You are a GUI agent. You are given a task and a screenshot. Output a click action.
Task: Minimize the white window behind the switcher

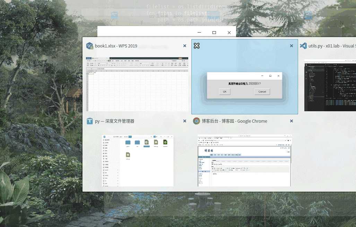[x=199, y=33]
